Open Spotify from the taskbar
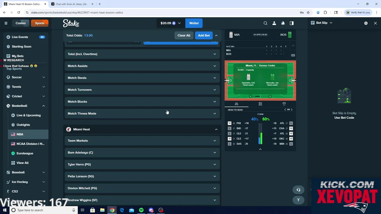 141,210
